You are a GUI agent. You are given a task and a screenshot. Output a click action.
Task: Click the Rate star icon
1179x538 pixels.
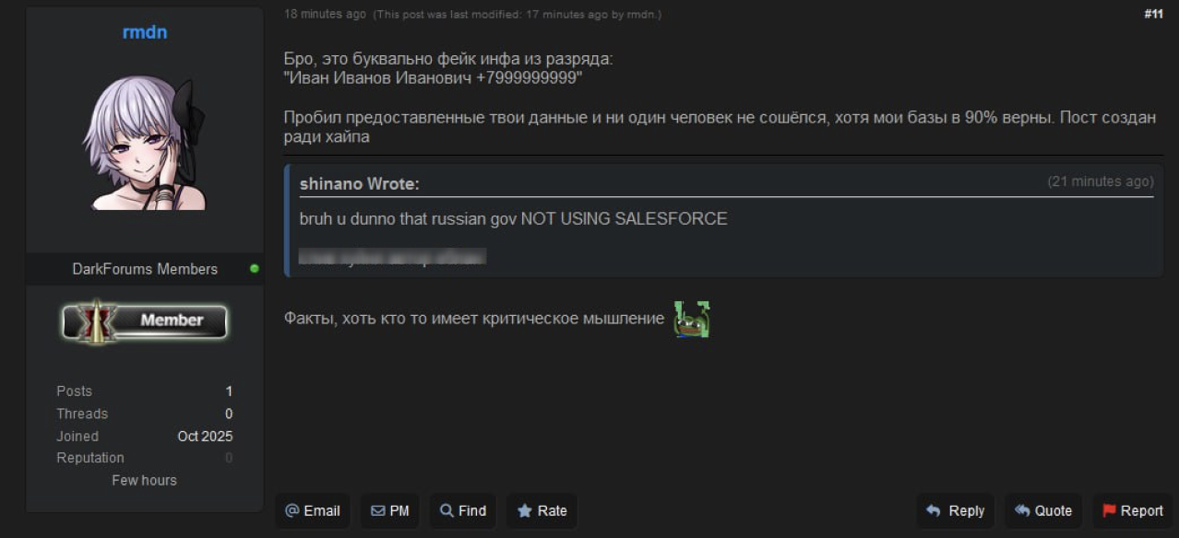525,510
